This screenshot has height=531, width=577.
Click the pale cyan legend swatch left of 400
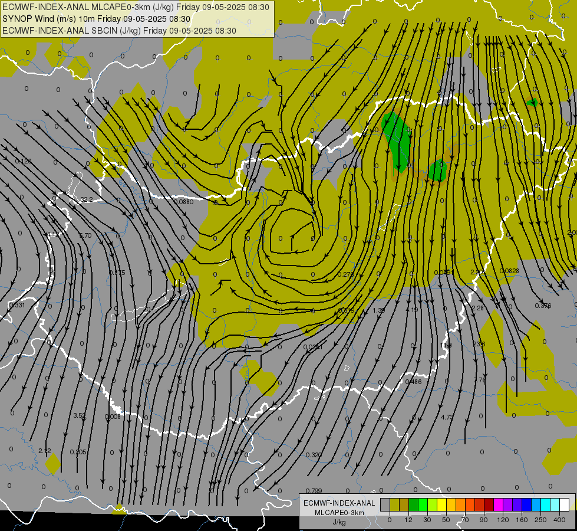point(555,504)
